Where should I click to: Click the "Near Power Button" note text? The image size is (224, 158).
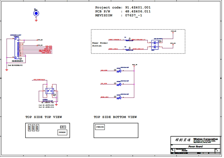pos(100,44)
